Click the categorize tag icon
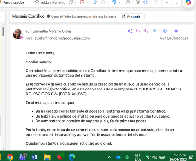Viewport: 196px width, 161px height. 71,2
